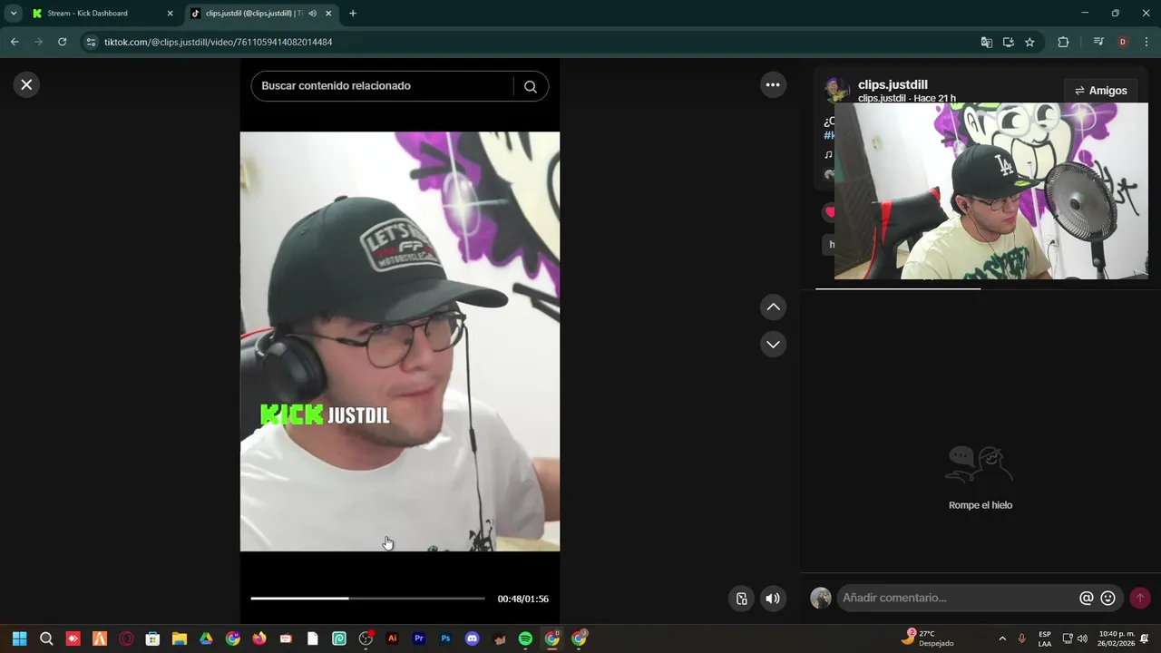Open the 27°C Despejado weather widget
Viewport: 1161px width, 653px height.
tap(927, 638)
